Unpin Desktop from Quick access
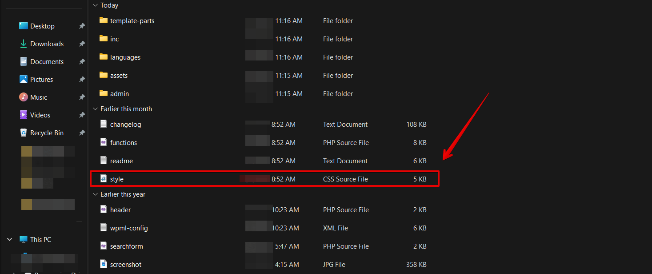Screen dimensions: 652x274 click(x=82, y=26)
